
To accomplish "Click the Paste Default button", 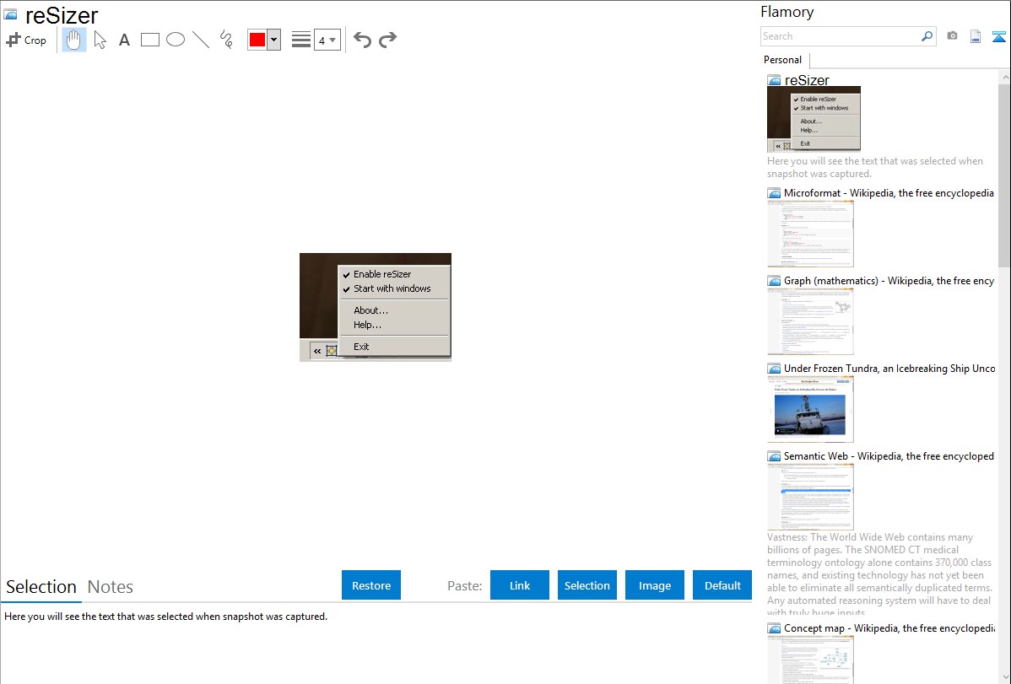I will coord(722,585).
